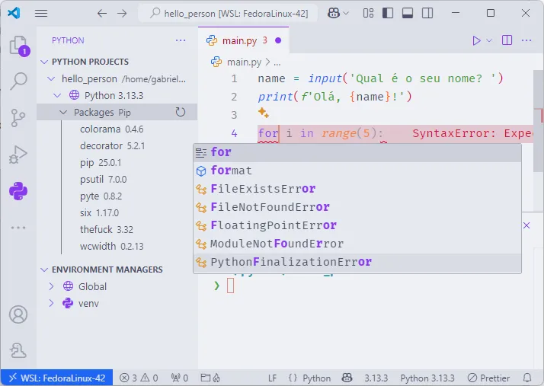
Task: Open the Source Control view
Action: coord(18,118)
